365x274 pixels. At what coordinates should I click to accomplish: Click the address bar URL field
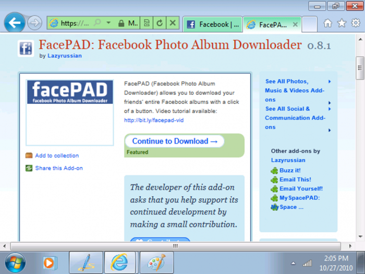(75, 23)
